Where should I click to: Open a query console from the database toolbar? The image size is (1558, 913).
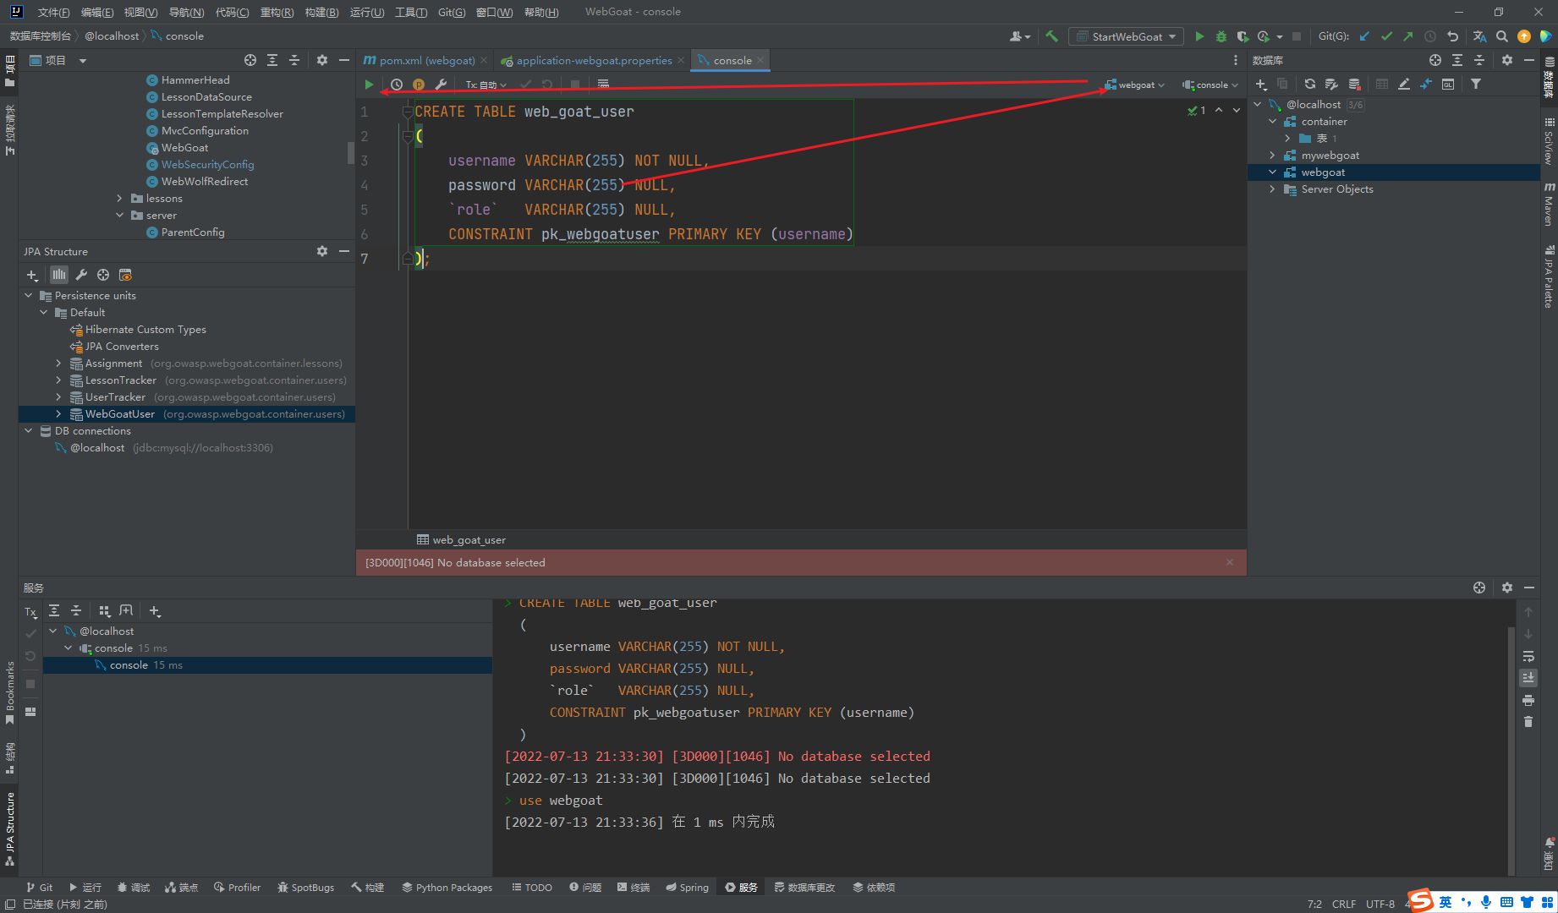point(1448,84)
